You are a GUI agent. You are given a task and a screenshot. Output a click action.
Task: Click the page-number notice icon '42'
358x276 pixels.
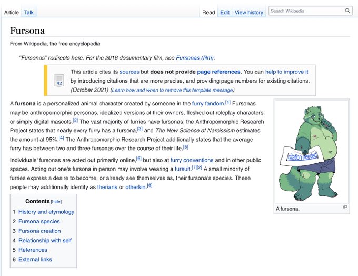[59, 81]
